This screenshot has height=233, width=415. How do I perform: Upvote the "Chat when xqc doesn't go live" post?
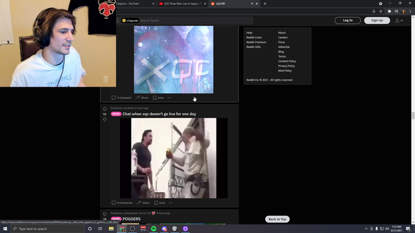[x=105, y=109]
